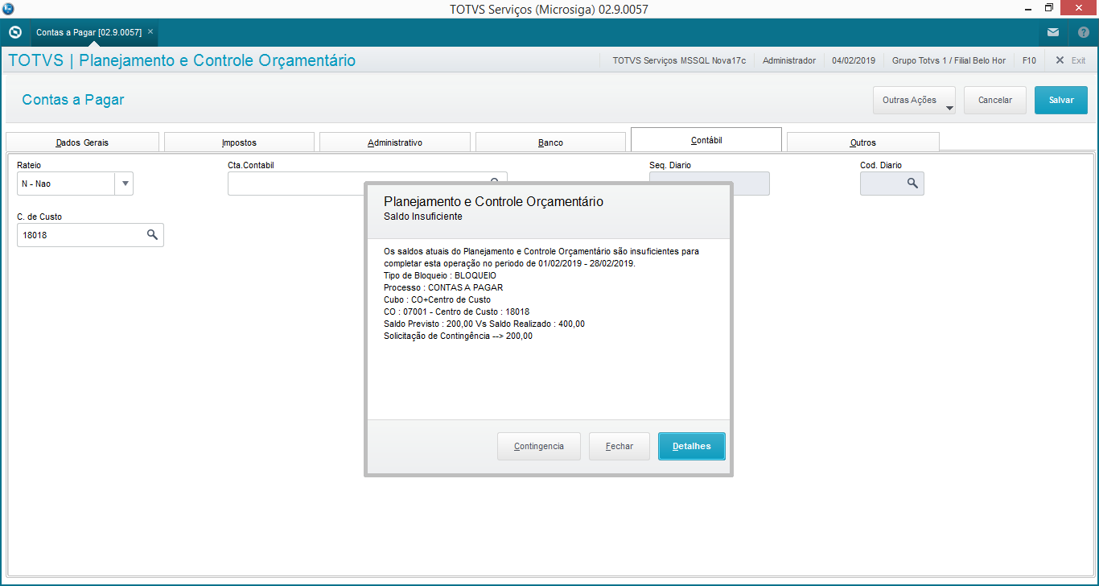Click the 'Saldo Insuficiente' dialog subtitle
The height and width of the screenshot is (586, 1099).
423,217
